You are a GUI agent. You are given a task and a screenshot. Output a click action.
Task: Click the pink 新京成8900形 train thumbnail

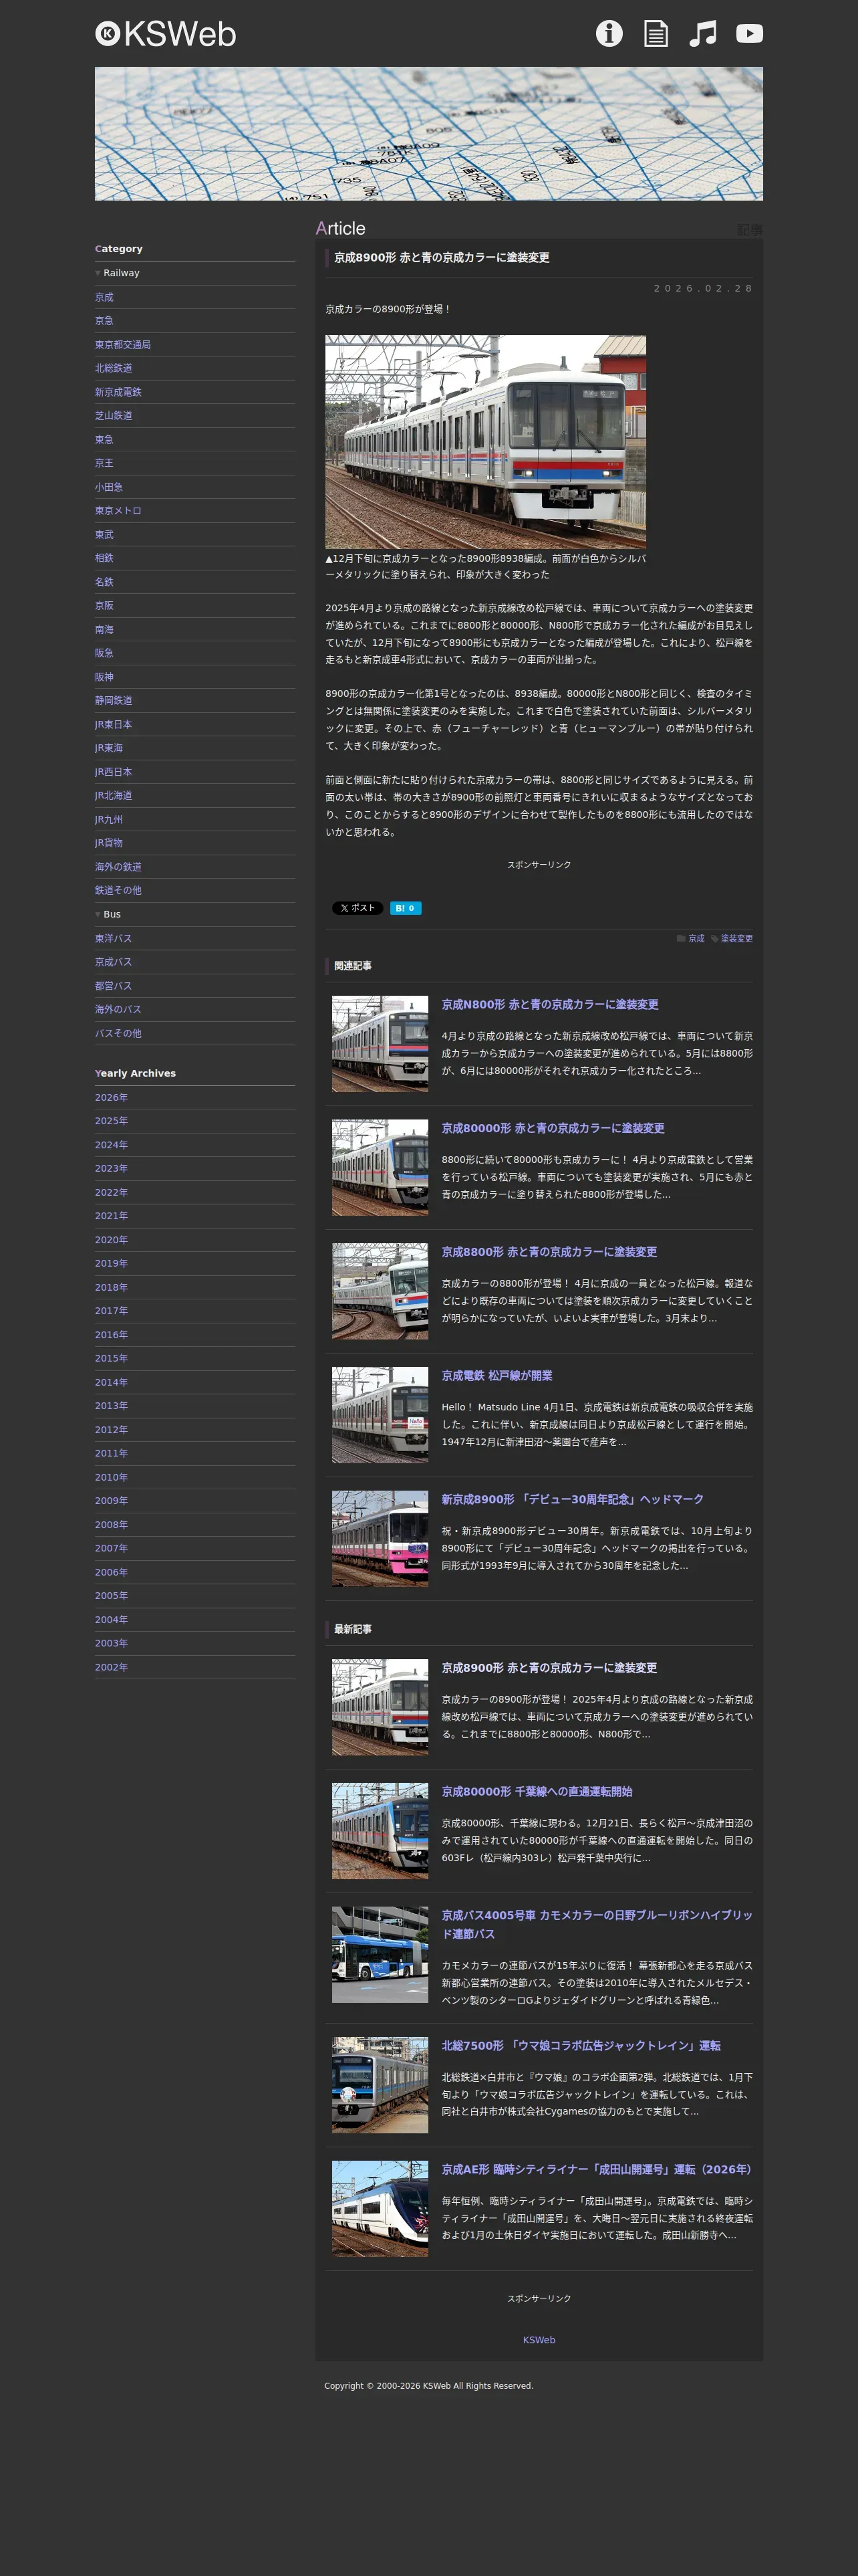(x=380, y=1538)
